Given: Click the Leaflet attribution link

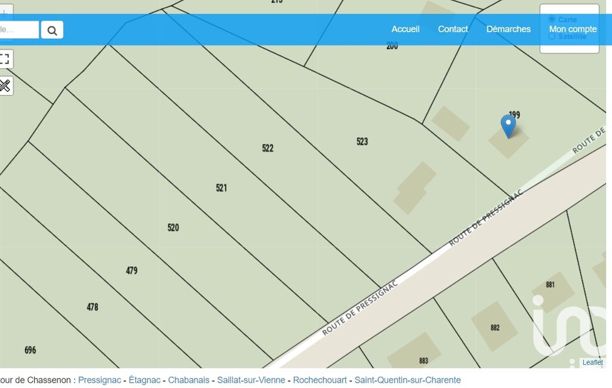Looking at the screenshot, I should tap(592, 362).
